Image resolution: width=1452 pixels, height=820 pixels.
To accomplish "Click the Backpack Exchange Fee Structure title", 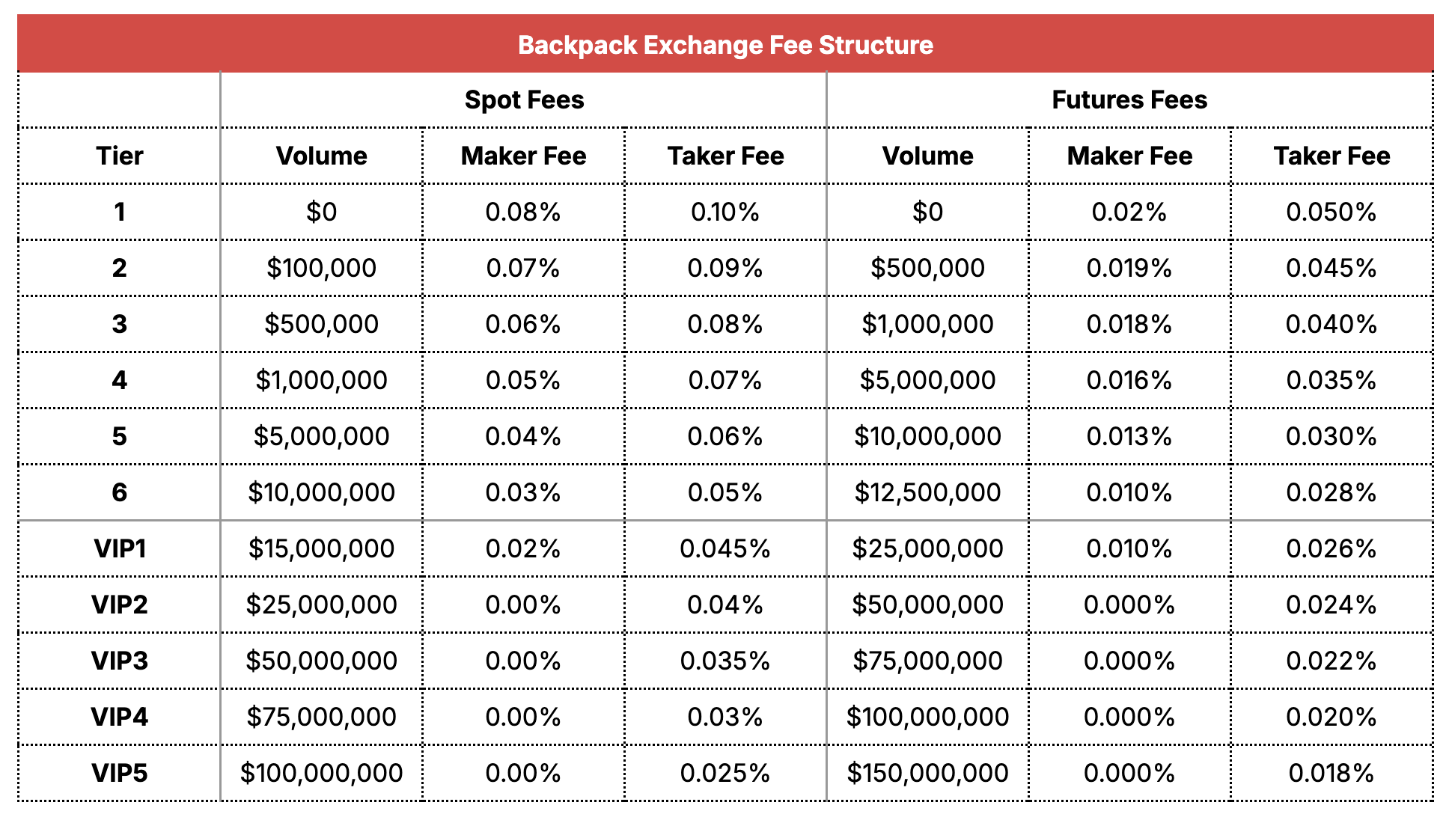I will [725, 45].
